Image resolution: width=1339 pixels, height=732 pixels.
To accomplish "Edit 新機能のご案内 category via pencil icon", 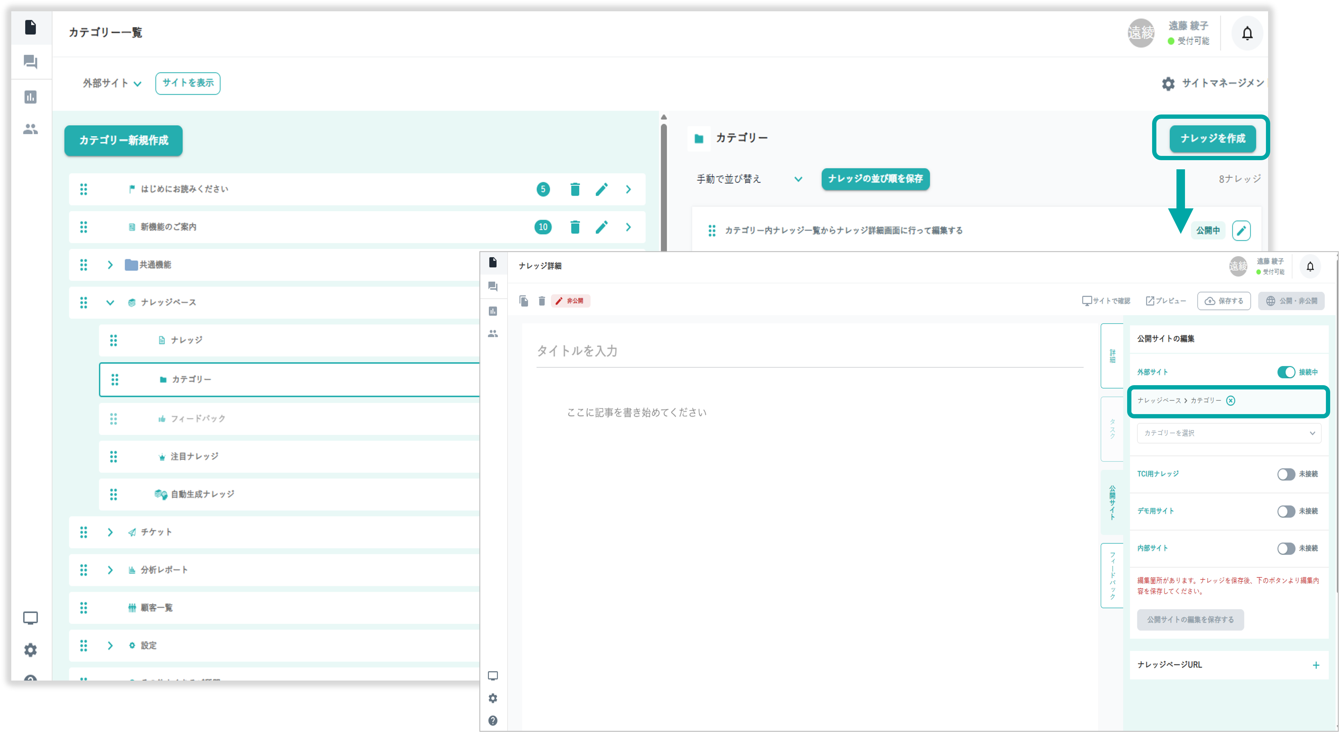I will pos(601,227).
